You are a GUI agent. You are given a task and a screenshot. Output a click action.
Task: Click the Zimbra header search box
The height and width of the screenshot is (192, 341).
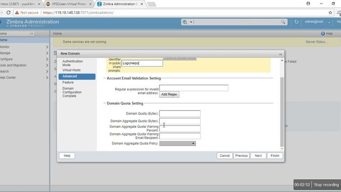[x=237, y=22]
